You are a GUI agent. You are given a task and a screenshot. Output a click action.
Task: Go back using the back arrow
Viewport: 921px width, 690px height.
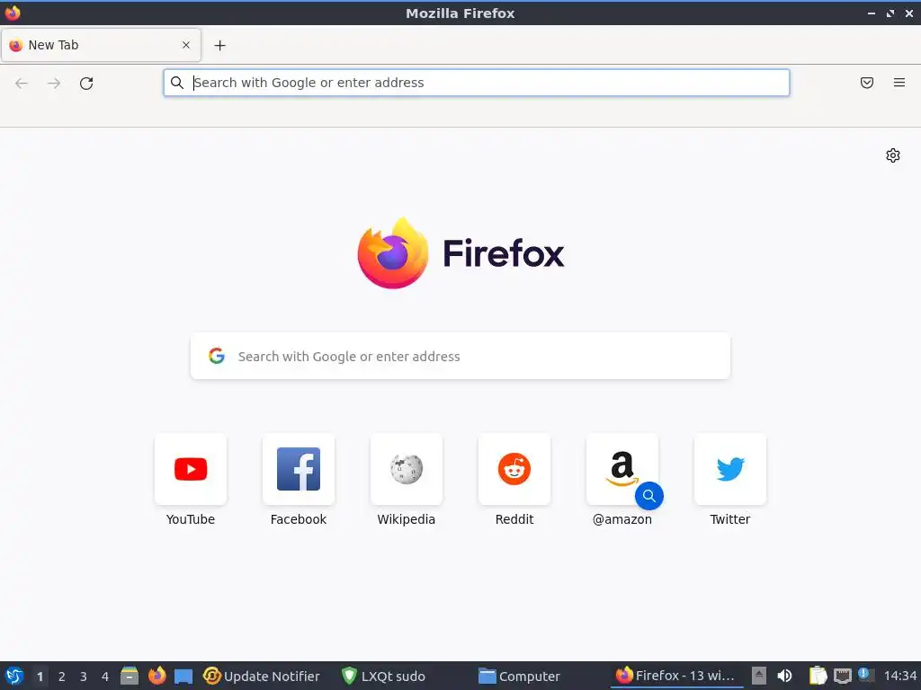pyautogui.click(x=22, y=84)
